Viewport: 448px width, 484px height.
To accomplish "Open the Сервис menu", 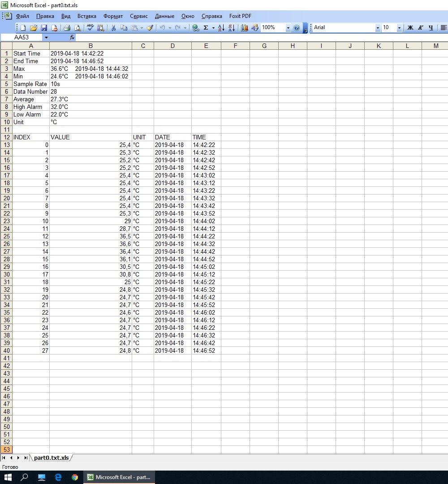I will coord(138,16).
